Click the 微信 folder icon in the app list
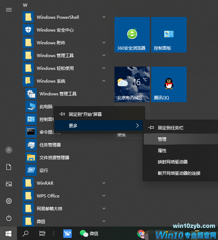218x240 pixels. [28, 221]
